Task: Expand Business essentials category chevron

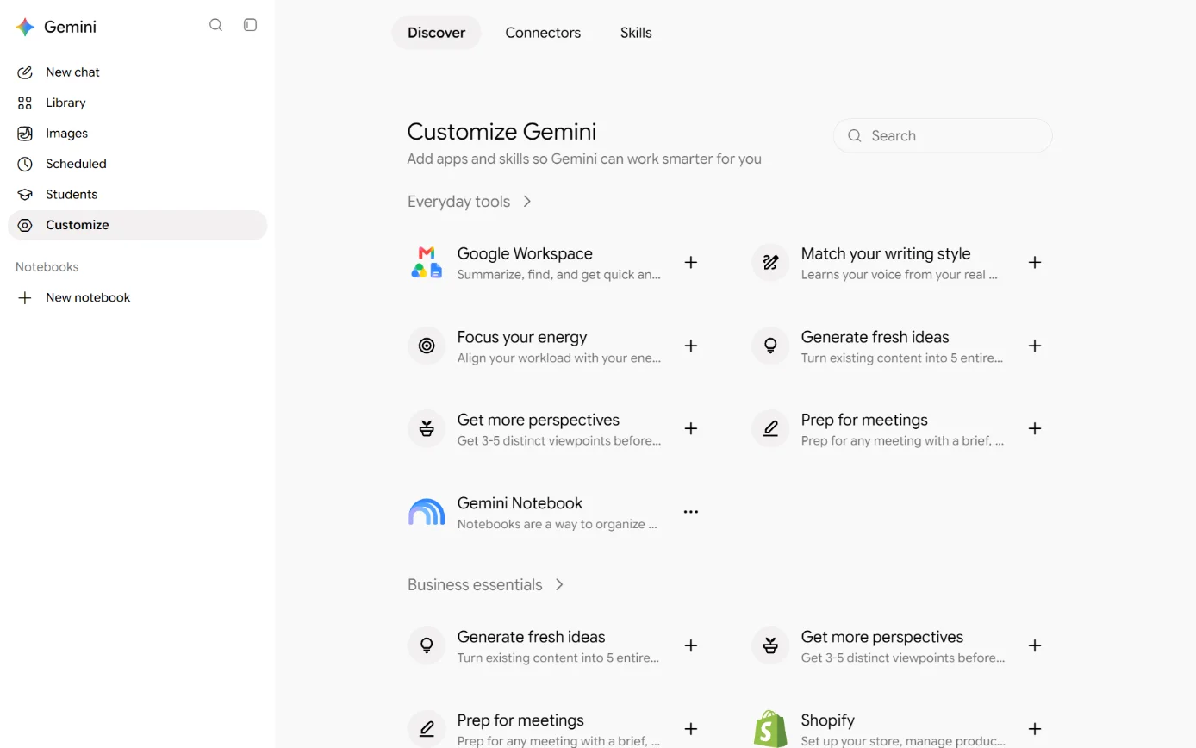Action: click(559, 584)
